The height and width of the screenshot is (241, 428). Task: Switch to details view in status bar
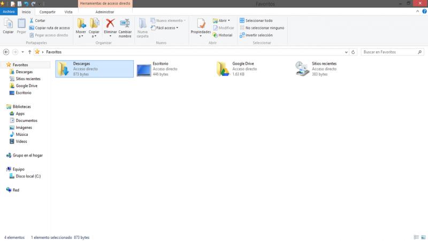416,237
